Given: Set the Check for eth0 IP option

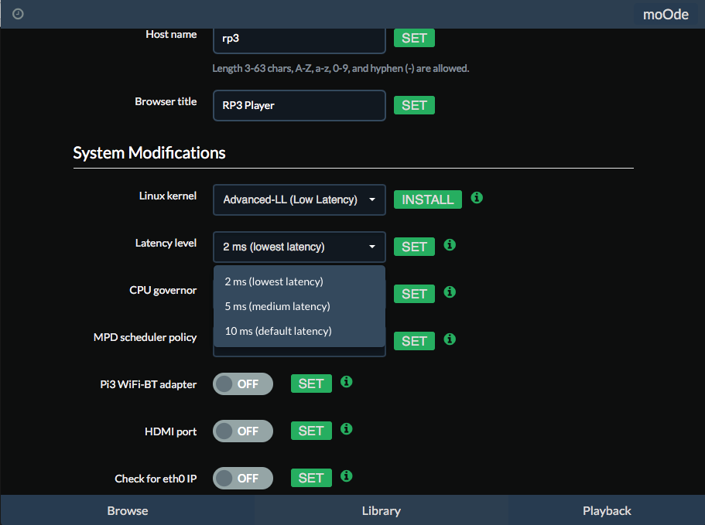Looking at the screenshot, I should tap(311, 478).
